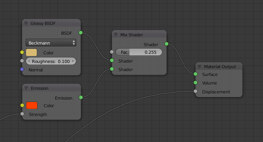Click the Emission Strength input socket
Screen dimensions: 263x142
(x=22, y=114)
